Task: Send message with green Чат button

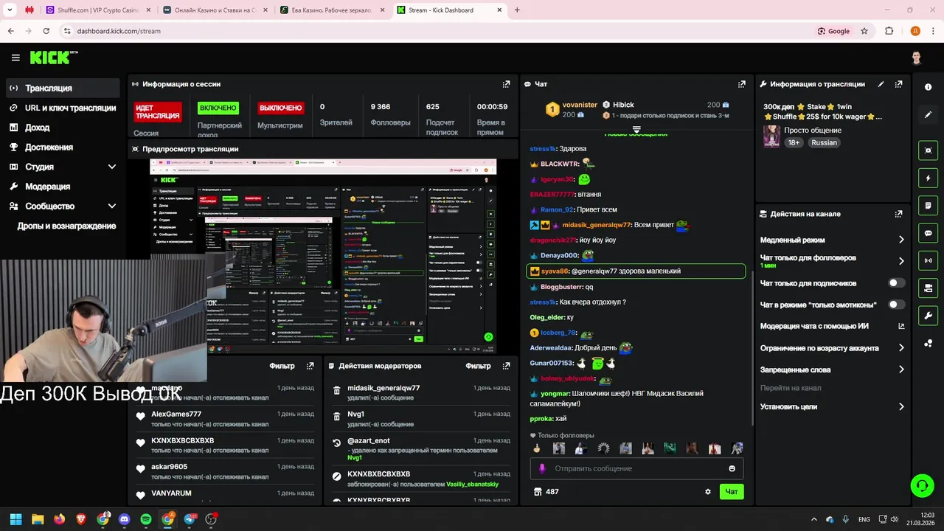Action: click(732, 492)
